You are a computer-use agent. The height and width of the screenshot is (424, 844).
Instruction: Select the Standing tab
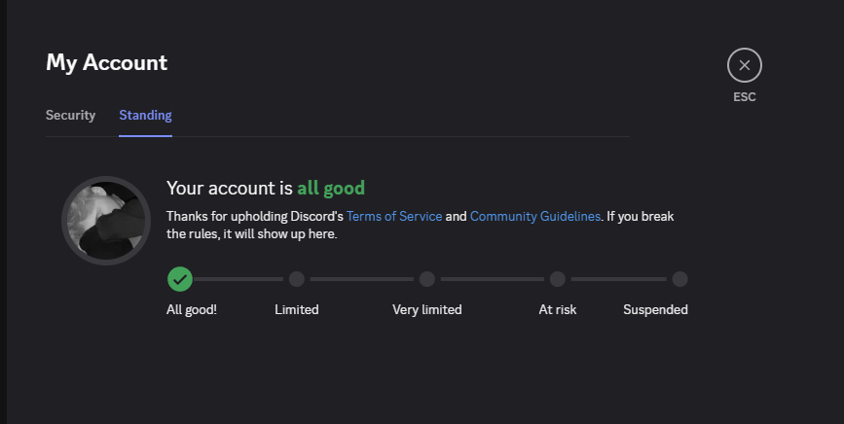pos(145,115)
